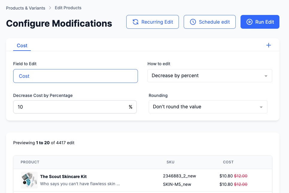Focus the Decrease Cost by Percentage field
The image size is (289, 193).
70,107
